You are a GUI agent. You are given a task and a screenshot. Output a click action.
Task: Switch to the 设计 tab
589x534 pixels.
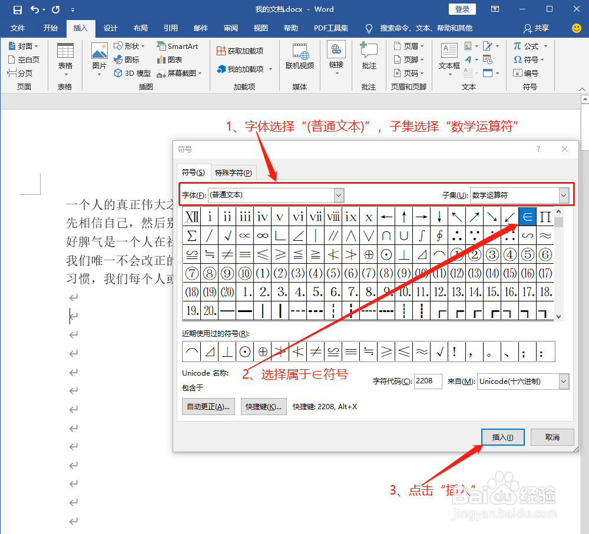(111, 28)
